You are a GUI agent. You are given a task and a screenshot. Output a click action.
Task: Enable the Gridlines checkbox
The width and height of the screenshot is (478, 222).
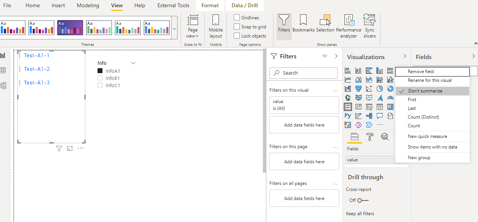click(x=237, y=17)
